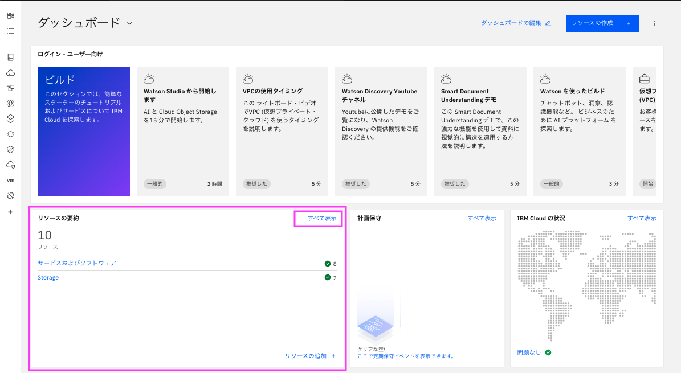Viewport: 681px width, 373px height.
Task: Click the briefcase icon on the partially visible VPC card
Action: pyautogui.click(x=645, y=79)
